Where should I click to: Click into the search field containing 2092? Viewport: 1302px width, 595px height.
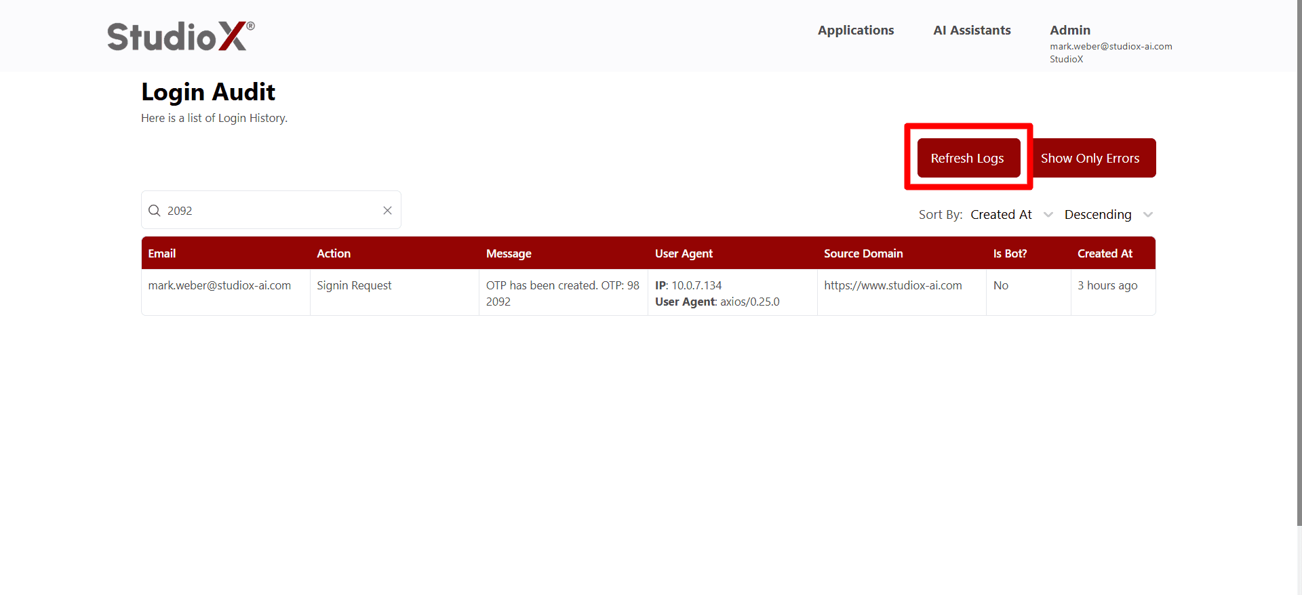[271, 210]
